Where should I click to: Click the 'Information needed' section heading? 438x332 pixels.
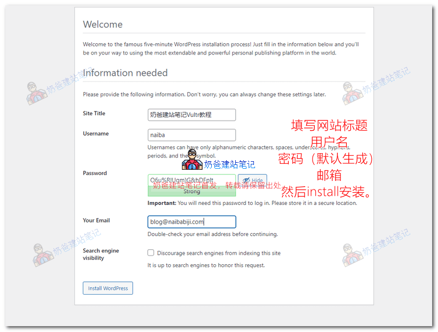(125, 73)
